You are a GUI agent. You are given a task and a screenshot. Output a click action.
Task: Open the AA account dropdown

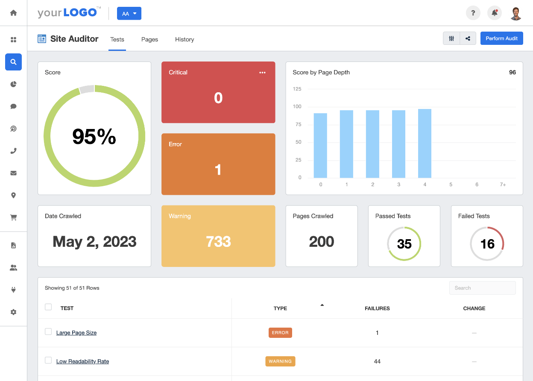129,13
